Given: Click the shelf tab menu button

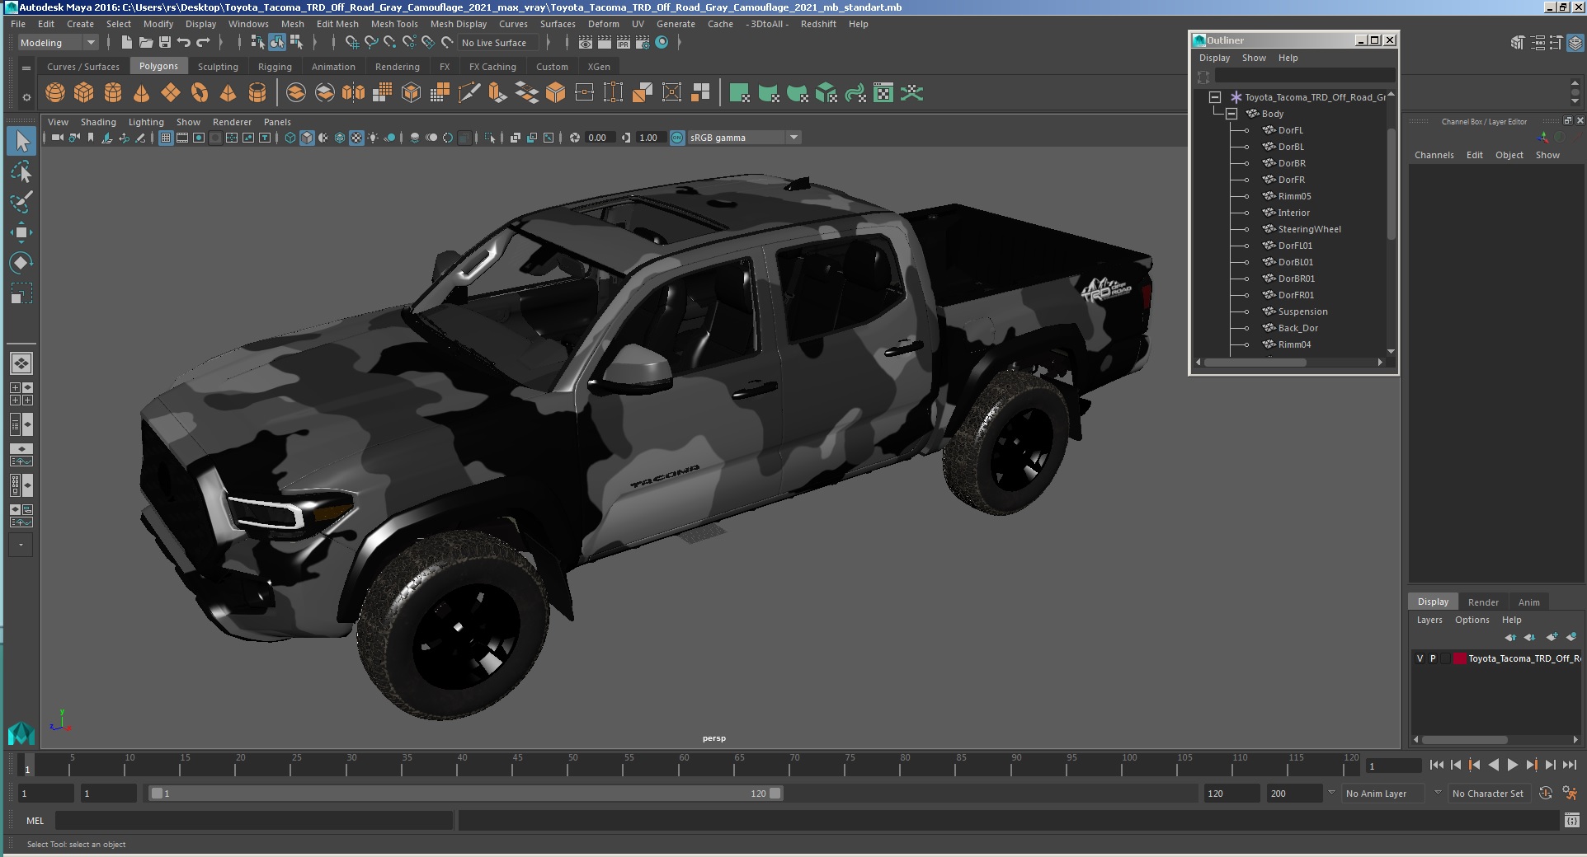Looking at the screenshot, I should 26,68.
